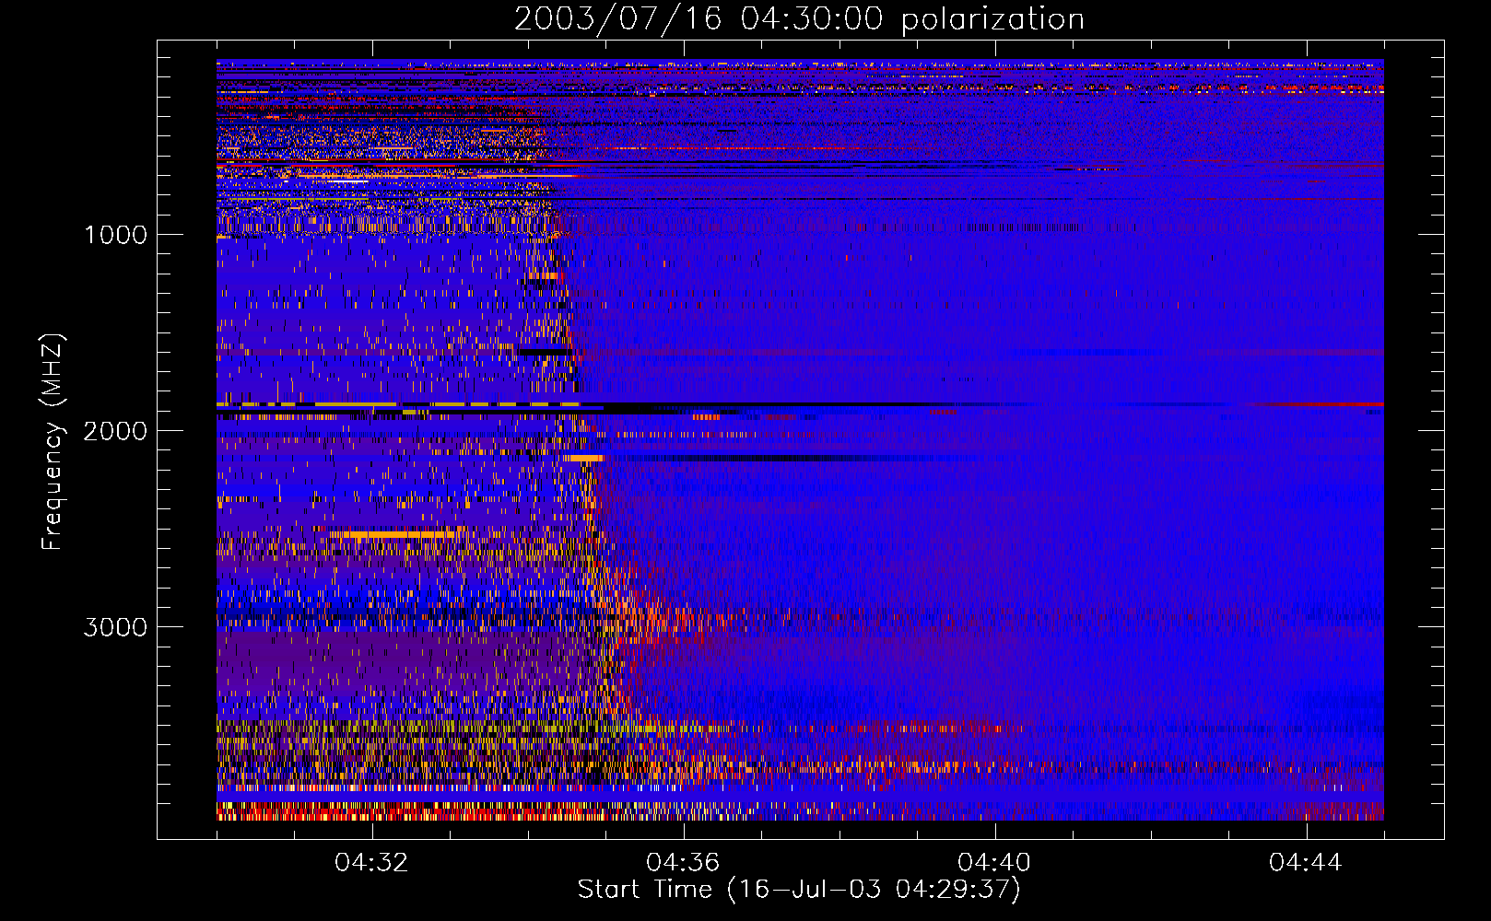Click the "04:32" time tick label
Screen dimensions: 1491x921
371,863
